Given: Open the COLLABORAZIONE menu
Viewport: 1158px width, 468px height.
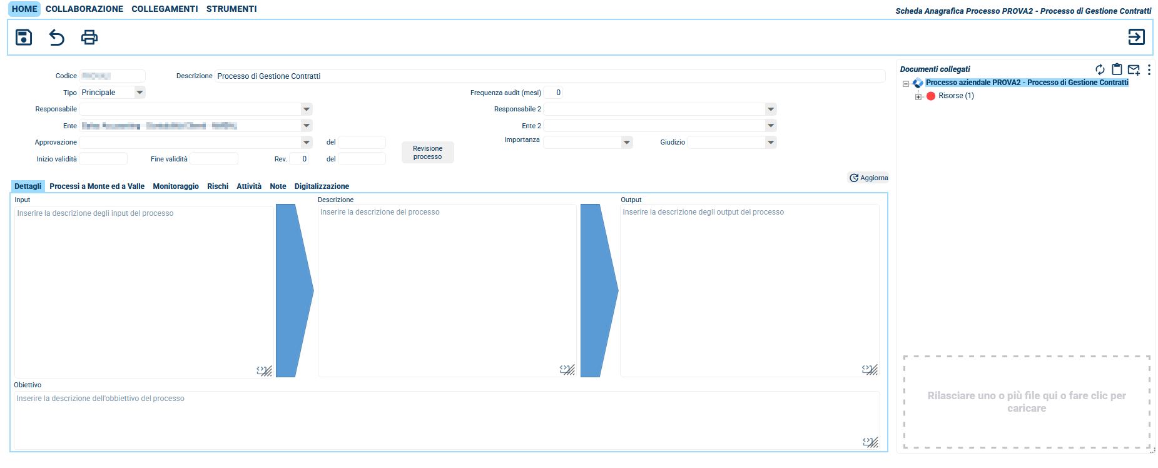Looking at the screenshot, I should click(x=84, y=9).
